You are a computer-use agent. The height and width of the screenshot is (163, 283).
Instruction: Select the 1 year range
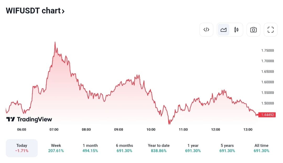[193, 148]
